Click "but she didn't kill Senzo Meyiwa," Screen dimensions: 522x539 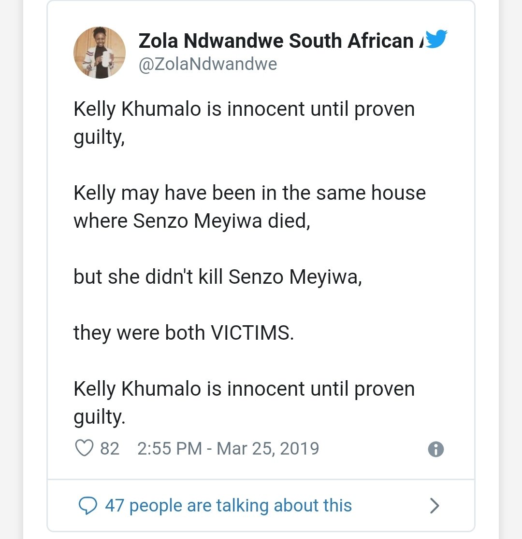(217, 277)
